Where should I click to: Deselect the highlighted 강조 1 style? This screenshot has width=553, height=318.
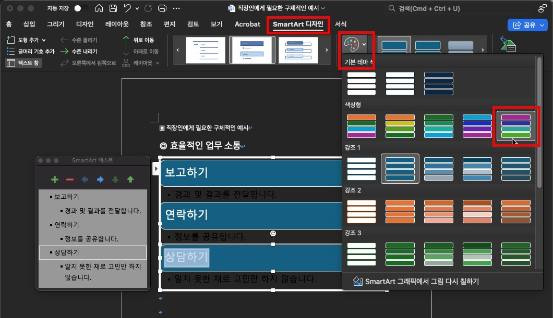click(x=400, y=168)
